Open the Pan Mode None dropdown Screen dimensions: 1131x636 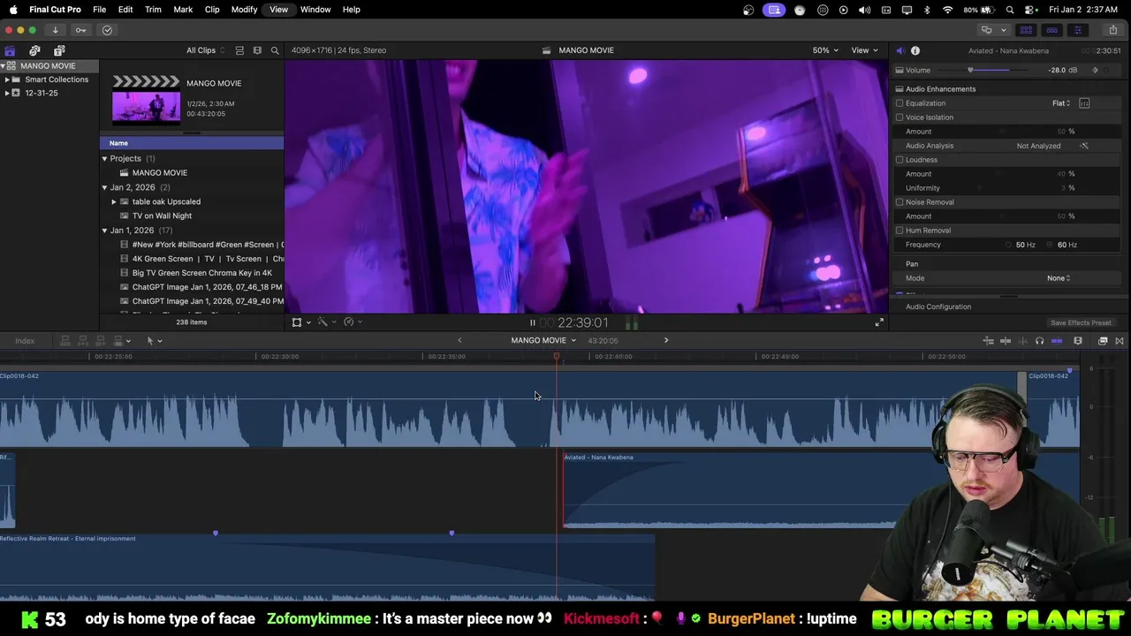point(1059,278)
